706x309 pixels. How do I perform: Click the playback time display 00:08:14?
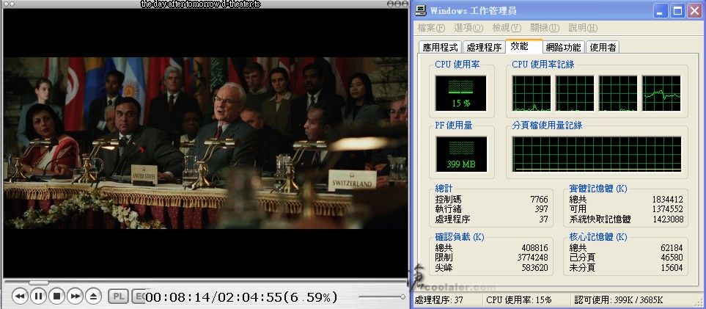coord(178,297)
